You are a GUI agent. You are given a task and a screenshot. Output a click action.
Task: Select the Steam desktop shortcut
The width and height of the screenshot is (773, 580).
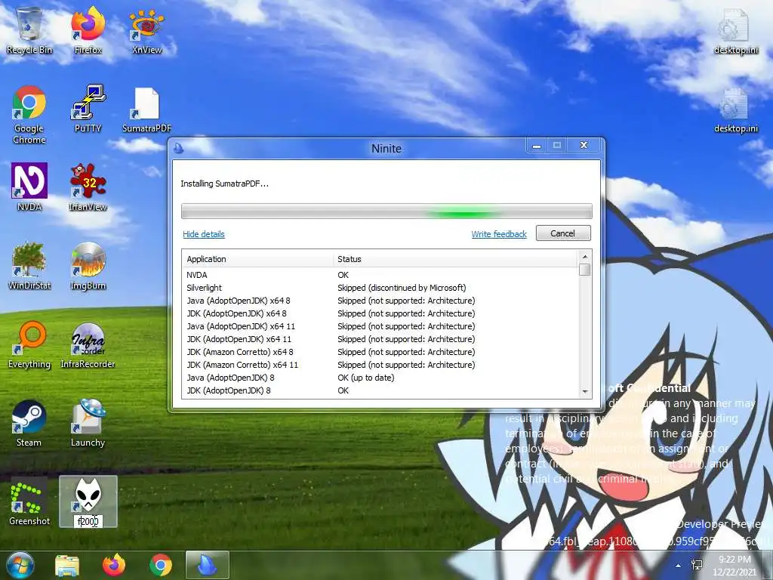[29, 423]
